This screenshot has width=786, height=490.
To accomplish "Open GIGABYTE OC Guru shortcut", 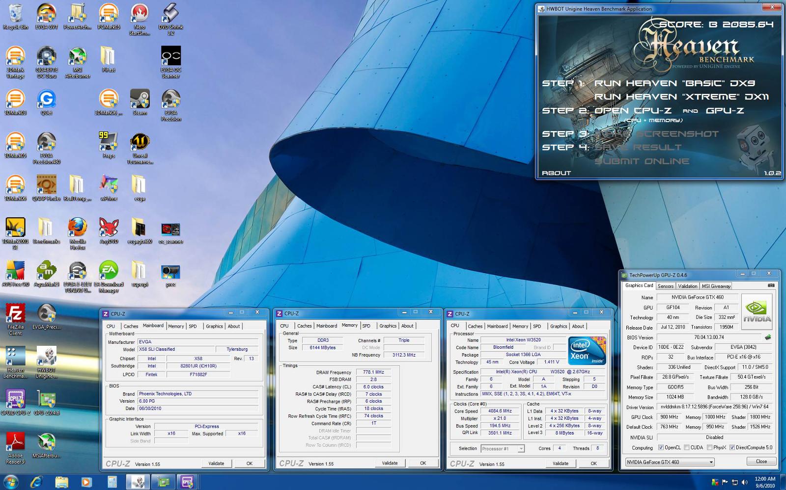I will pos(46,62).
